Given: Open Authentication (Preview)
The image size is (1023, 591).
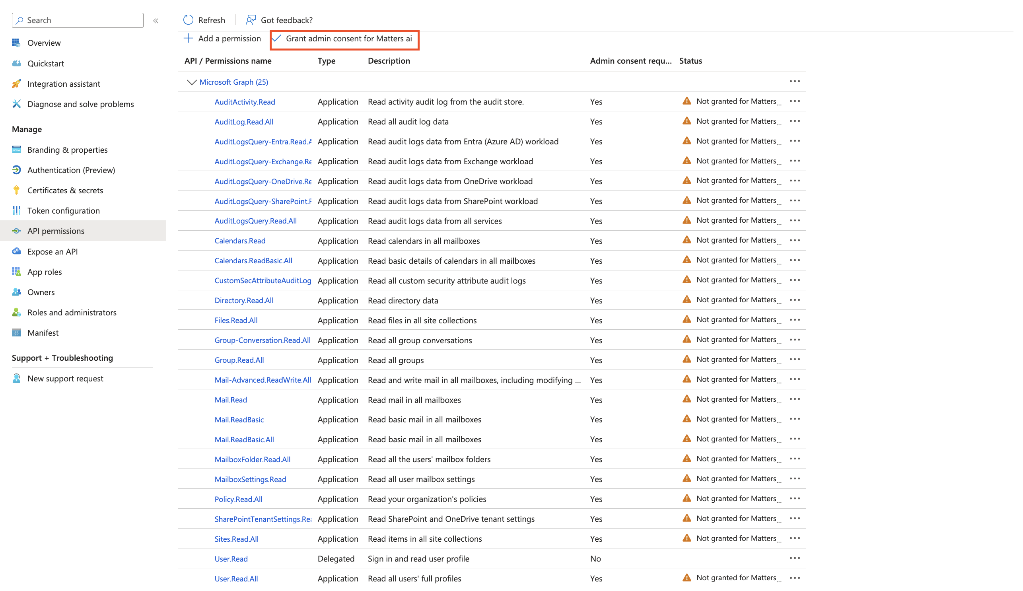Looking at the screenshot, I should click(x=71, y=170).
